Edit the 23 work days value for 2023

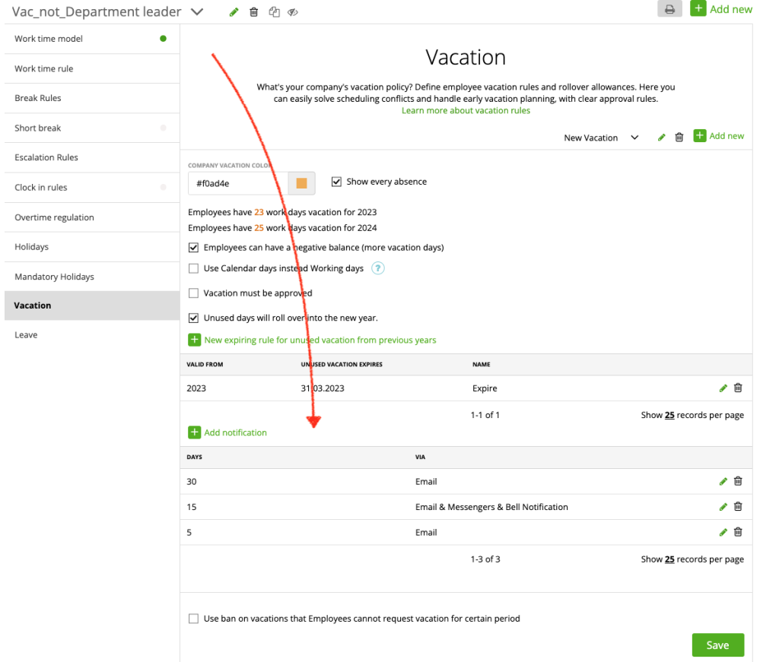click(x=259, y=212)
